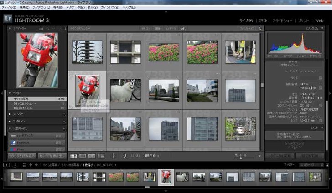
Task: Select first pink flowers grid thumbnail
Action: click(x=164, y=52)
